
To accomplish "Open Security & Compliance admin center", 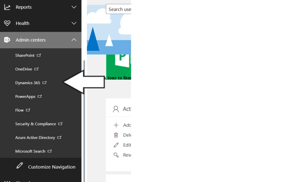I will [36, 124].
